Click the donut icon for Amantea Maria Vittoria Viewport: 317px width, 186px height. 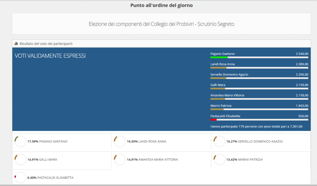click(120, 160)
